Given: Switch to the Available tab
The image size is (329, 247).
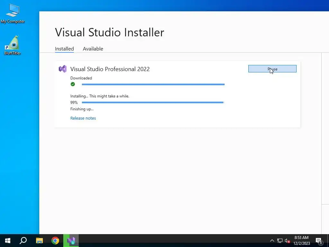Looking at the screenshot, I should tap(93, 49).
